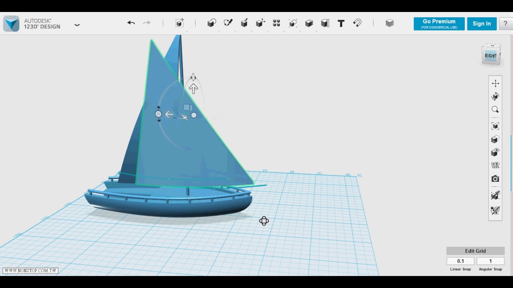The image size is (513, 288).
Task: Click the Undo arrow
Action: (131, 23)
